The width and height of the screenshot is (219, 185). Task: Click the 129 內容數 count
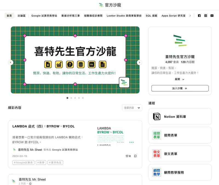coord(188,62)
